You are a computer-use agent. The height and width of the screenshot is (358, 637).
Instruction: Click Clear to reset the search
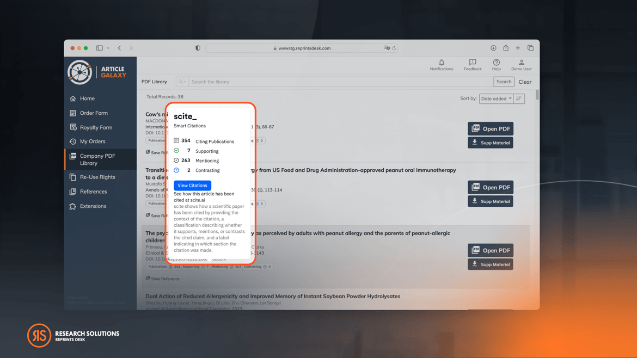tap(524, 82)
